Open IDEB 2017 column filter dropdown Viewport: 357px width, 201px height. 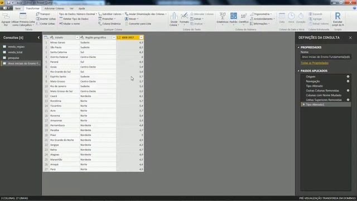(x=141, y=37)
